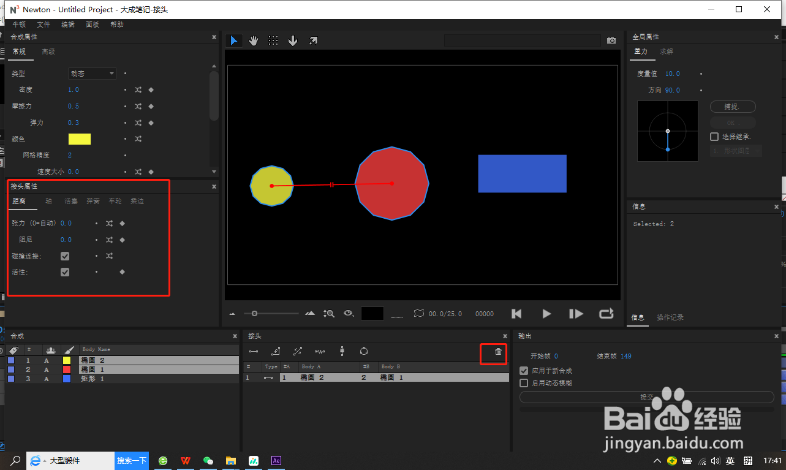This screenshot has height=470, width=786.
Task: Uncheck 应用于新合成 checkbox
Action: [524, 371]
